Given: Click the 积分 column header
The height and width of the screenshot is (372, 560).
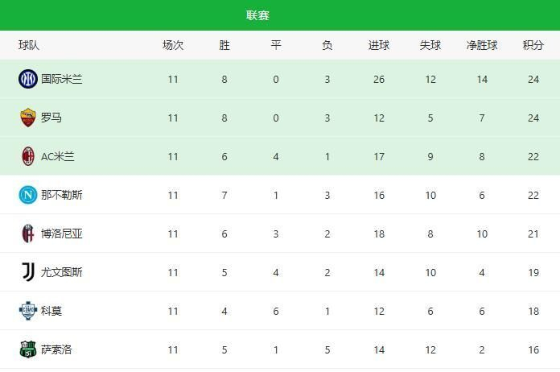Looking at the screenshot, I should [533, 45].
